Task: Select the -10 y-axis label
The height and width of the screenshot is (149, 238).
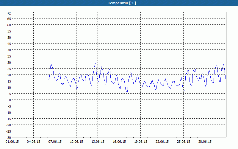Action: tap(9, 113)
